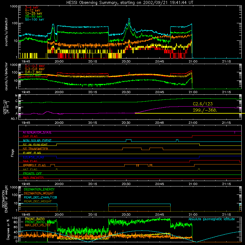245x245 pixels.
Task: Click the A0.1 tick label on GOES axis
Action: [14, 119]
